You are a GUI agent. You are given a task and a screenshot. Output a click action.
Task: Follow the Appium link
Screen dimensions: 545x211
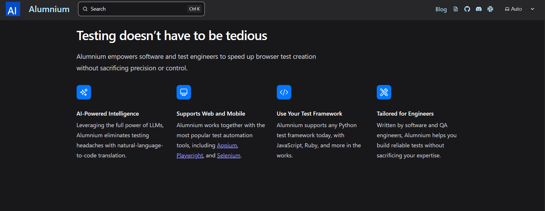click(227, 145)
